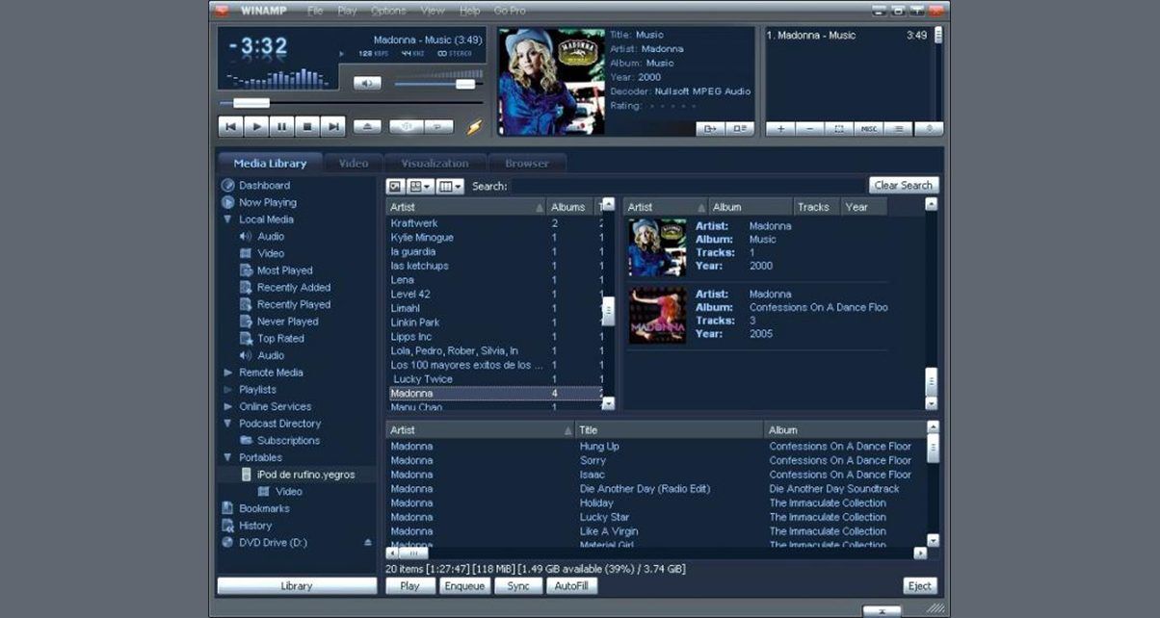
Task: Toggle the album art view button
Action: coord(395,186)
